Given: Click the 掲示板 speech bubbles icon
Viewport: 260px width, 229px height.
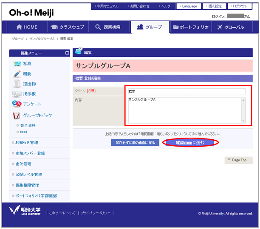Looking at the screenshot, I should pyautogui.click(x=17, y=94).
